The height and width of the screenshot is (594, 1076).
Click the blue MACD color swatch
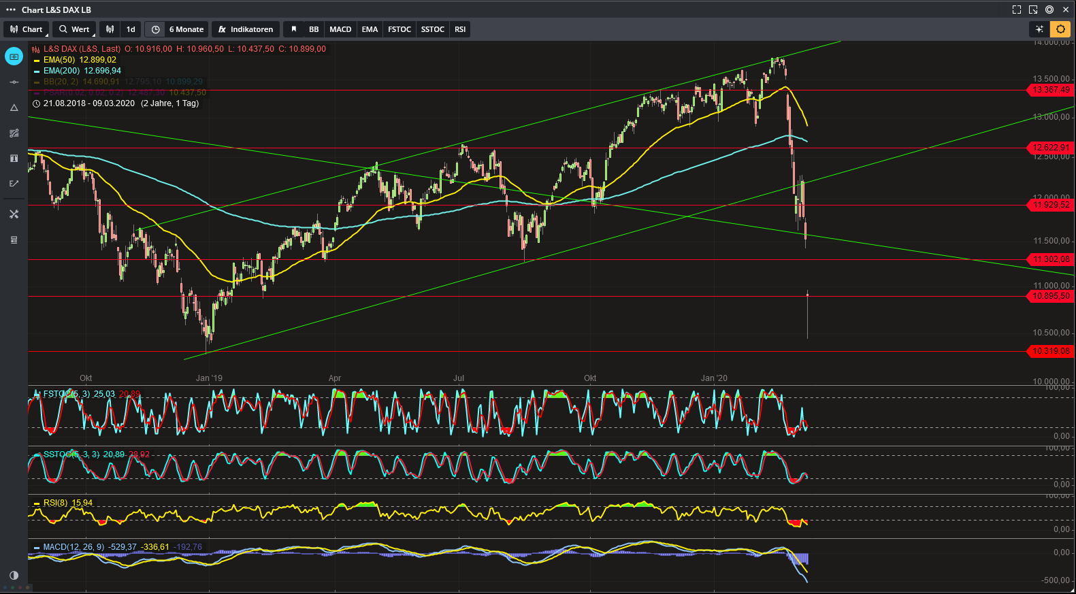pyautogui.click(x=37, y=548)
